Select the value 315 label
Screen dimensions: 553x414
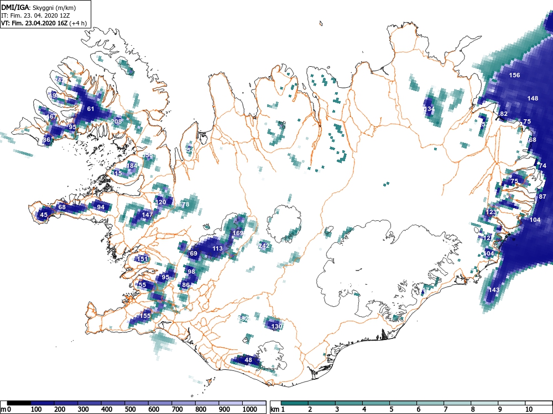(x=116, y=173)
